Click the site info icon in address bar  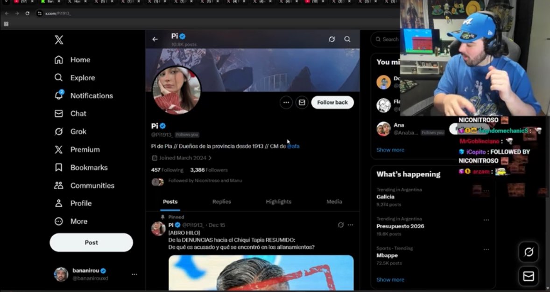point(40,14)
